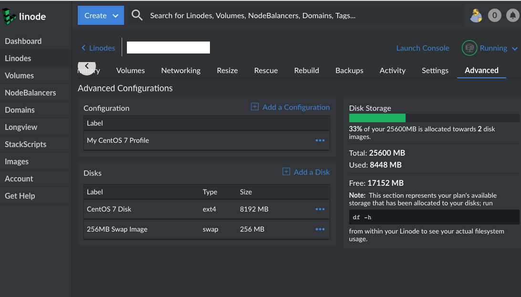The image size is (521, 297).
Task: Click the Linode label title field
Action: pyautogui.click(x=168, y=48)
